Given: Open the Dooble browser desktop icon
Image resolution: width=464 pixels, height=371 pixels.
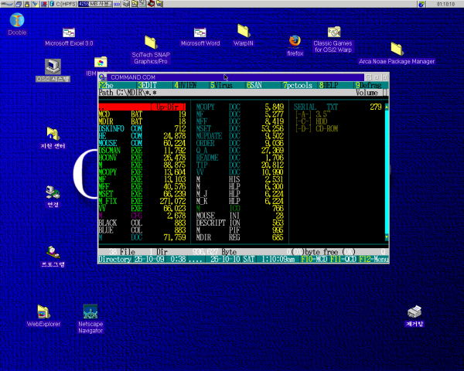Looking at the screenshot, I should click(17, 20).
